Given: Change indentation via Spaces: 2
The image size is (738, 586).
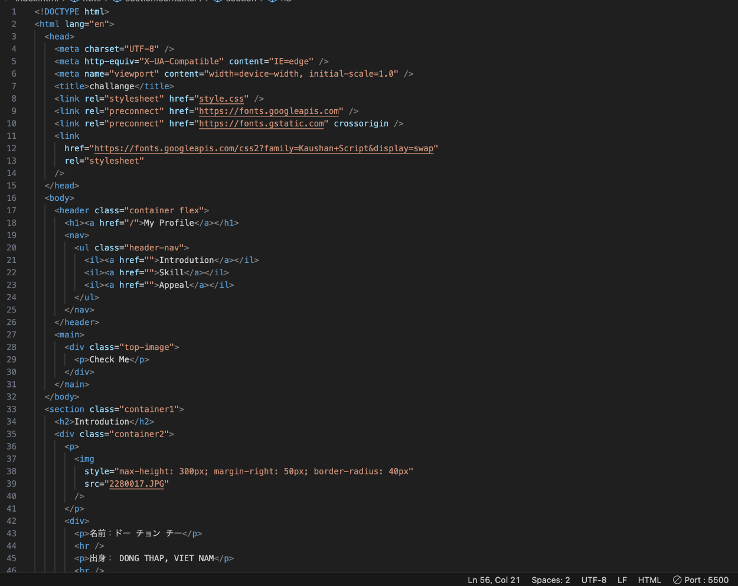Looking at the screenshot, I should coord(550,580).
